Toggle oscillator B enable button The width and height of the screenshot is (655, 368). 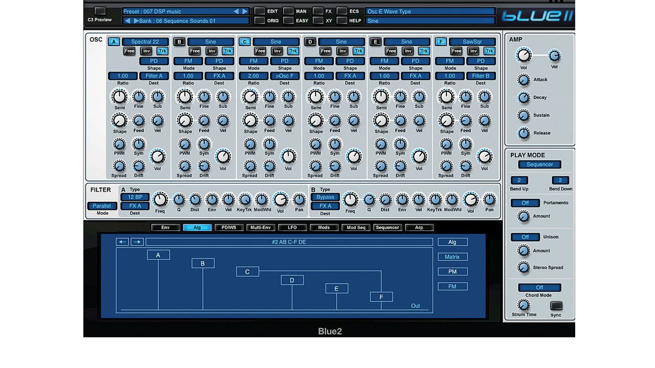[x=179, y=42]
